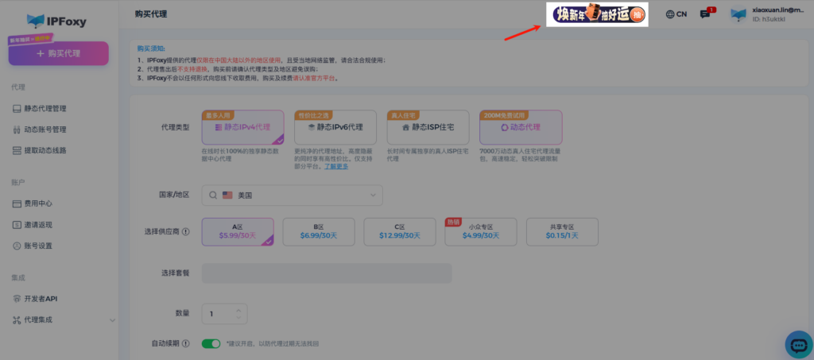Toggle the 自动续期 auto-renew switch
The width and height of the screenshot is (814, 360).
[211, 343]
